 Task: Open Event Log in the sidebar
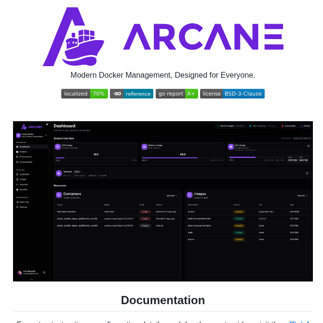(32, 202)
